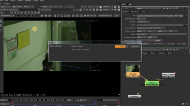Click the gain slider in the viewer
Screen dimensions: 190x106
pos(28,10)
